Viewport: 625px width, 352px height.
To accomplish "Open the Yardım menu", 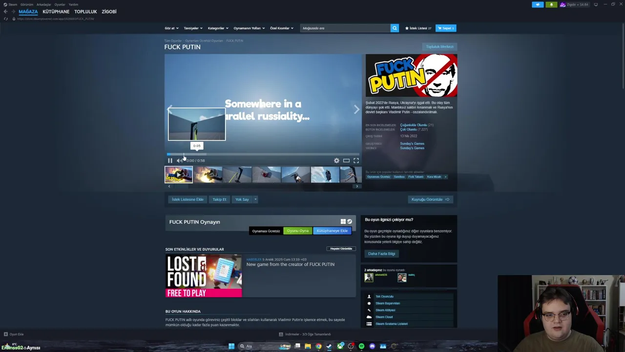I will 73,4.
